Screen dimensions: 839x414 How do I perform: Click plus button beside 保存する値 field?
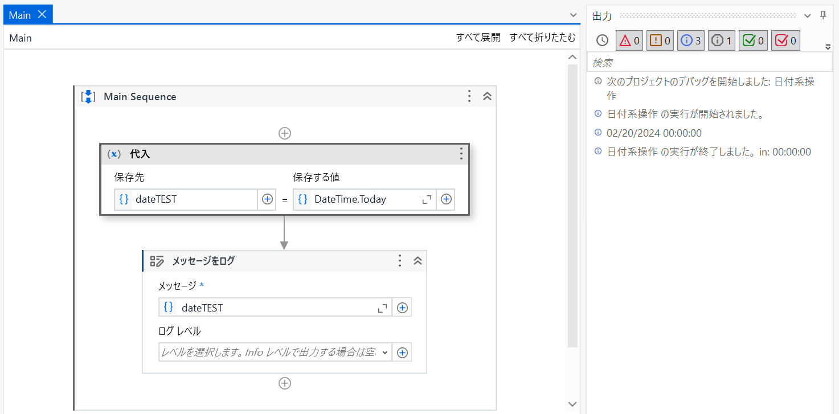pyautogui.click(x=447, y=199)
